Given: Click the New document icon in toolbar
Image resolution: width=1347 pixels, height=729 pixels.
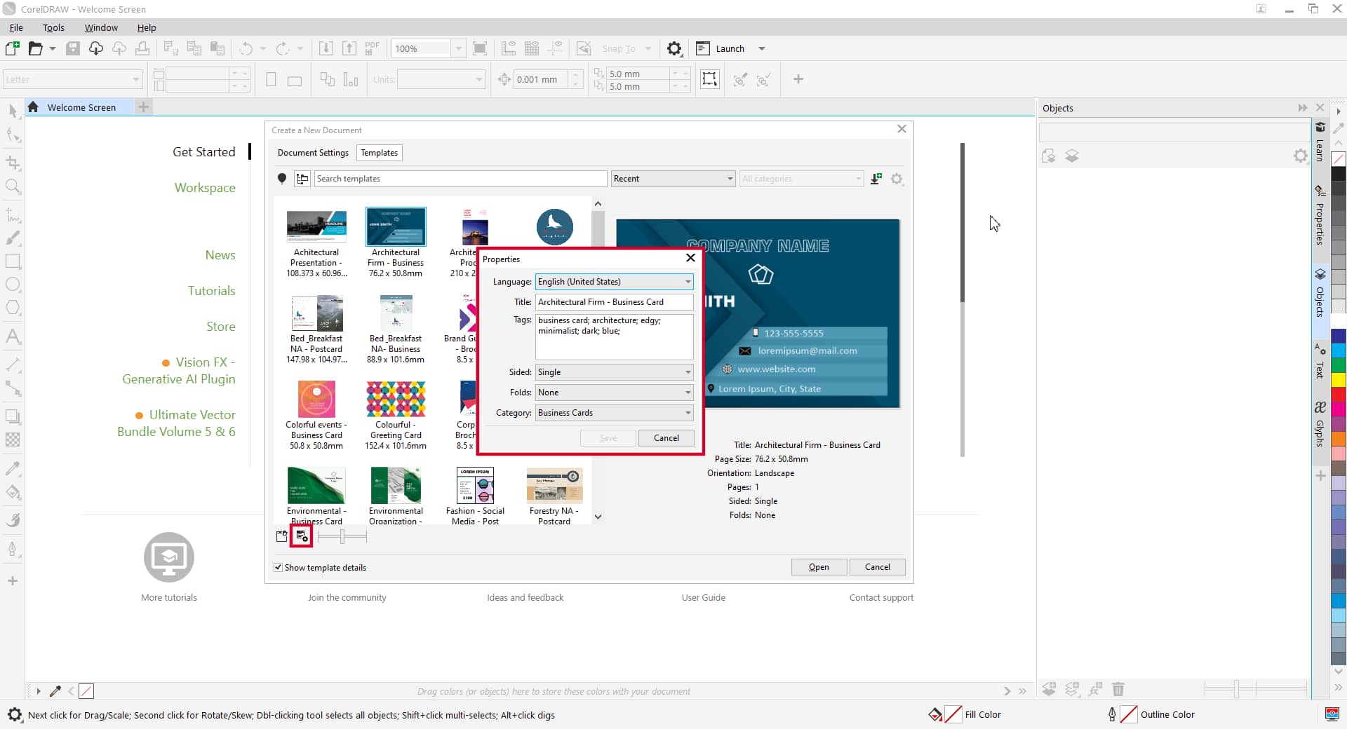Looking at the screenshot, I should pos(12,48).
